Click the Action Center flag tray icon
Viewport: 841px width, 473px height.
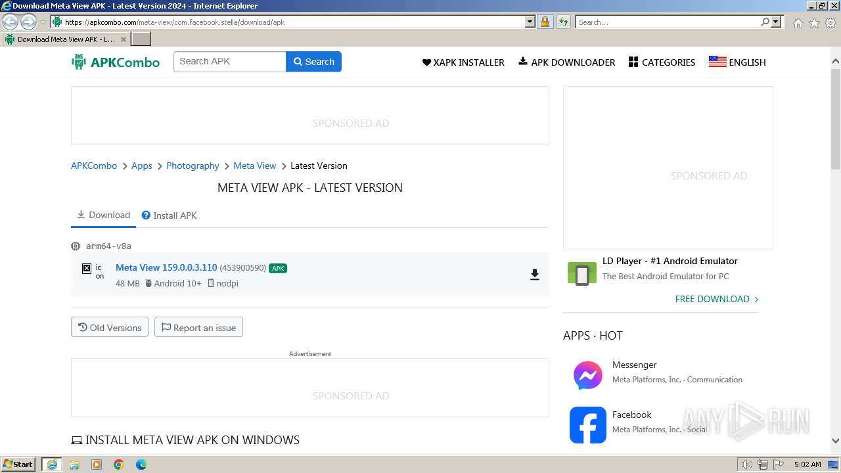tap(778, 464)
